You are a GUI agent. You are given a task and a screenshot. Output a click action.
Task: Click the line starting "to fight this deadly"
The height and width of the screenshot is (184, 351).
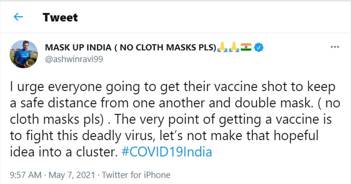point(164,136)
